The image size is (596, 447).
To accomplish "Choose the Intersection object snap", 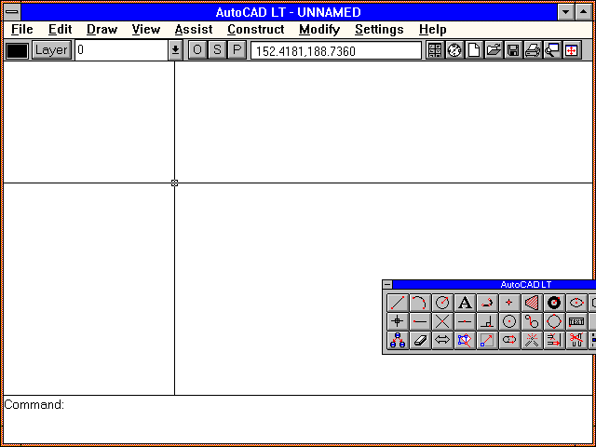I will (x=442, y=321).
